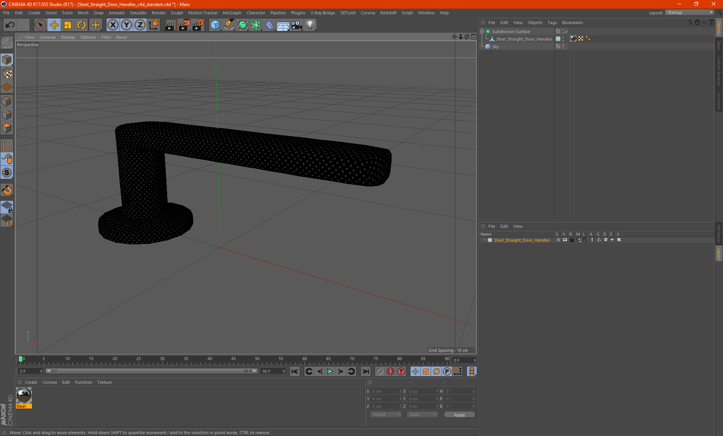Toggle Z axis lock
The width and height of the screenshot is (723, 436).
point(140,25)
